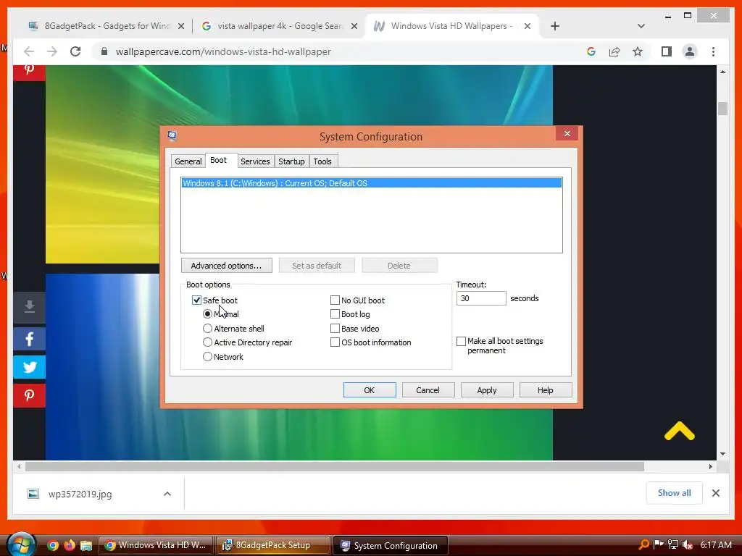Uncheck the Safe boot checkbox
The height and width of the screenshot is (556, 742).
(197, 300)
